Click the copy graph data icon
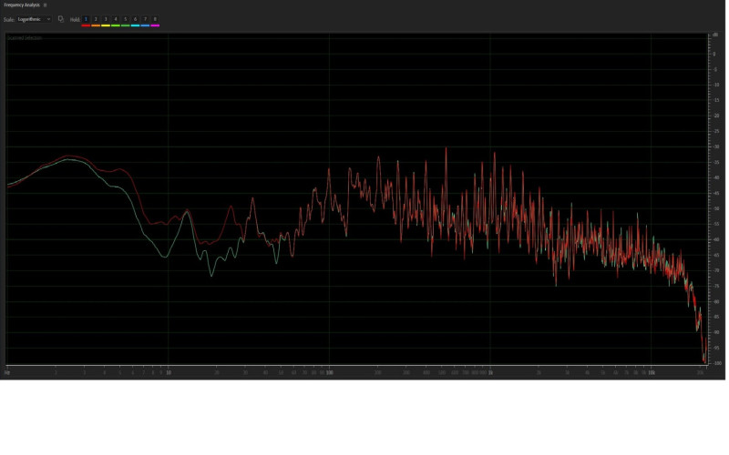Image resolution: width=729 pixels, height=455 pixels. point(61,19)
